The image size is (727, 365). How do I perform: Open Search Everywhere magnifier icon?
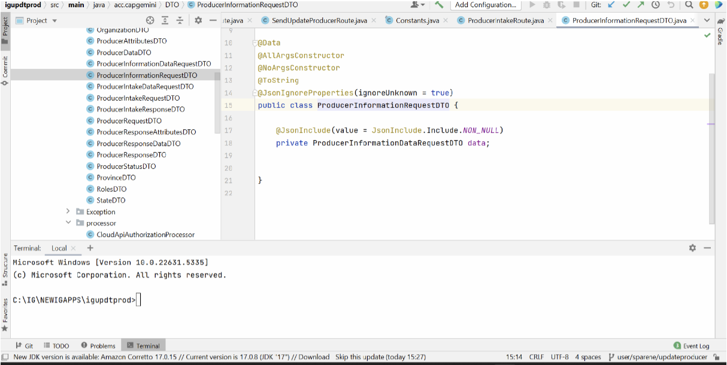click(x=689, y=5)
